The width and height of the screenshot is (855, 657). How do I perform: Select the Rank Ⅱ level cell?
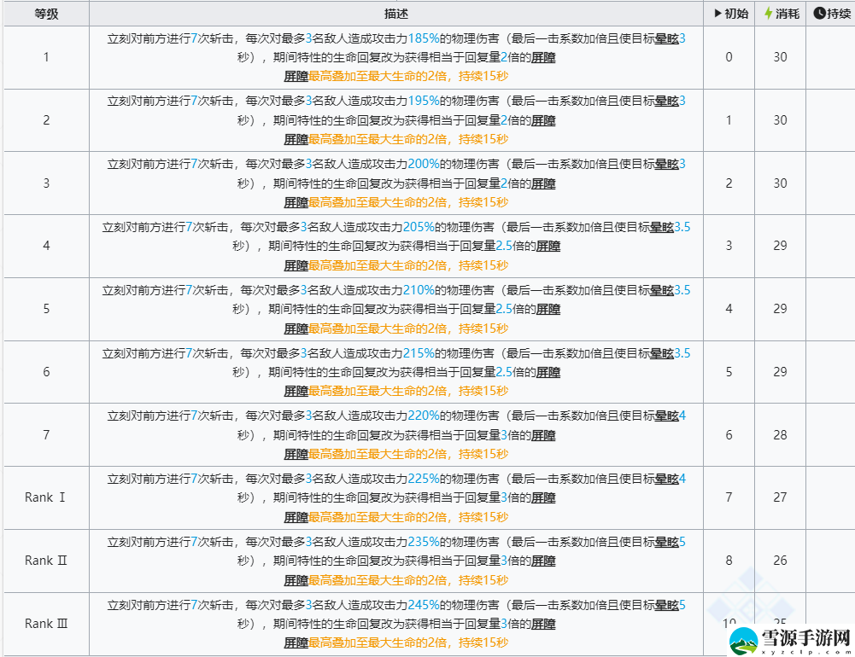(46, 561)
